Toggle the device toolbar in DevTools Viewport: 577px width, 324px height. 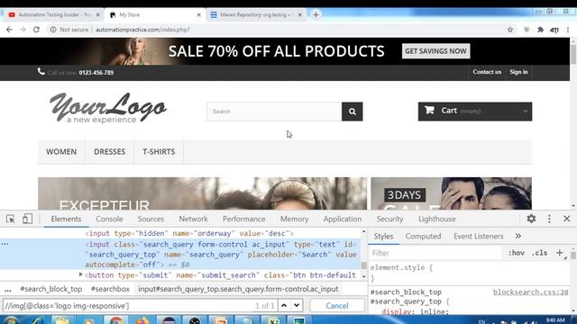(x=27, y=219)
